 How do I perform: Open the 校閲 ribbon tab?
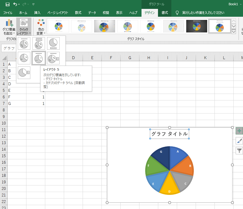(x=106, y=13)
